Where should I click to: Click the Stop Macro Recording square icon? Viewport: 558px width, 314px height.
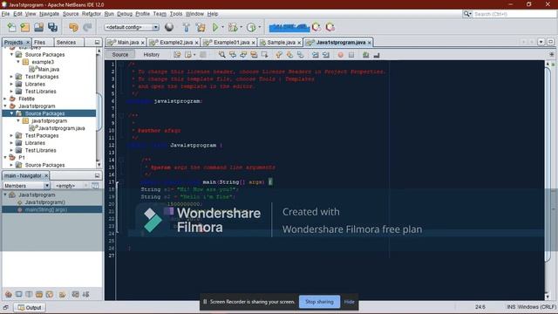point(351,54)
